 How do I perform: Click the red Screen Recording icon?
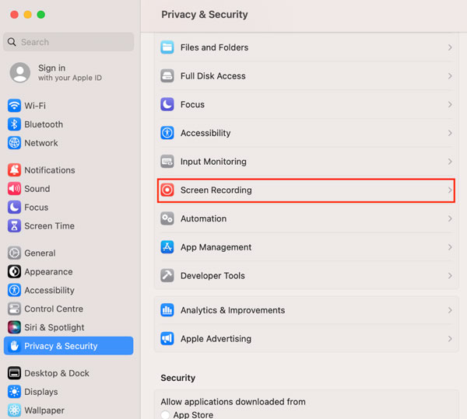click(x=167, y=190)
